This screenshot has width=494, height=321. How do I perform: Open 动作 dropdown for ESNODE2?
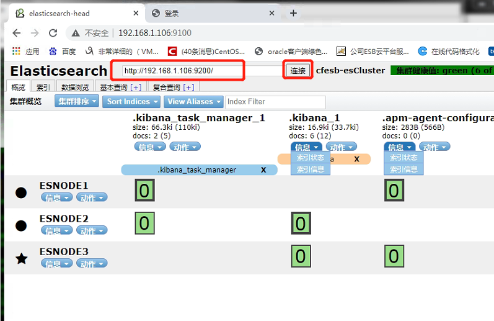[x=92, y=230]
